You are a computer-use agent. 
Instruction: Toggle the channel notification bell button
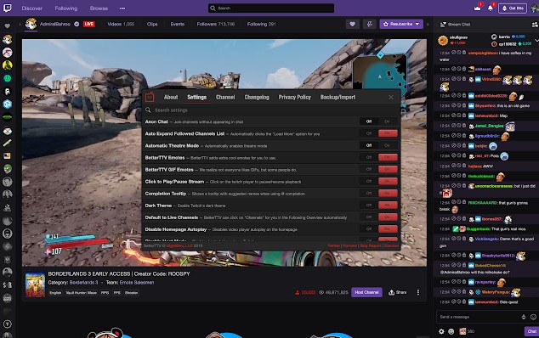tap(370, 24)
